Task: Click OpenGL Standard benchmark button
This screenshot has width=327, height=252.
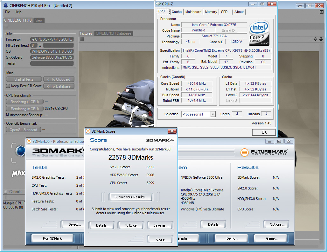Action: [x=23, y=129]
